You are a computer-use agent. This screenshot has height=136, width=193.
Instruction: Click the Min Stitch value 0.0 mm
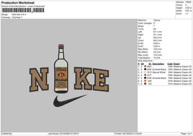point(157,52)
